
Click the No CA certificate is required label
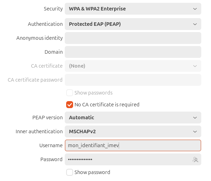pyautogui.click(x=107, y=105)
